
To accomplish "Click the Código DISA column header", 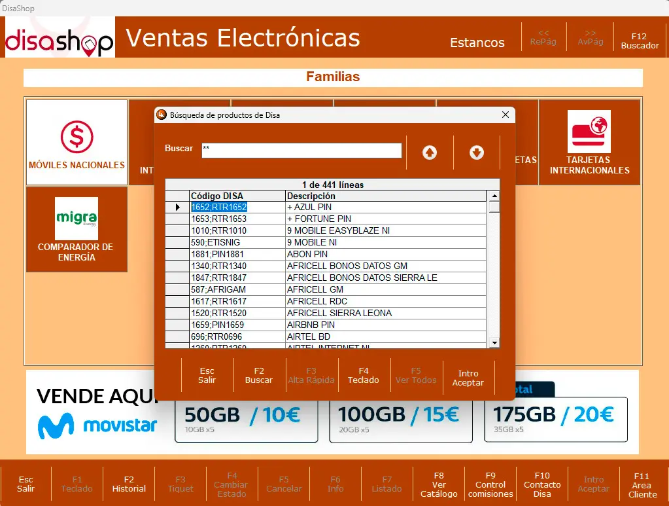I will pos(237,196).
